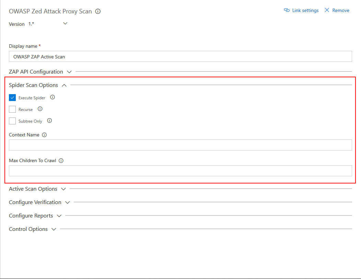The width and height of the screenshot is (361, 279).
Task: Click the Remove X icon
Action: pos(327,10)
